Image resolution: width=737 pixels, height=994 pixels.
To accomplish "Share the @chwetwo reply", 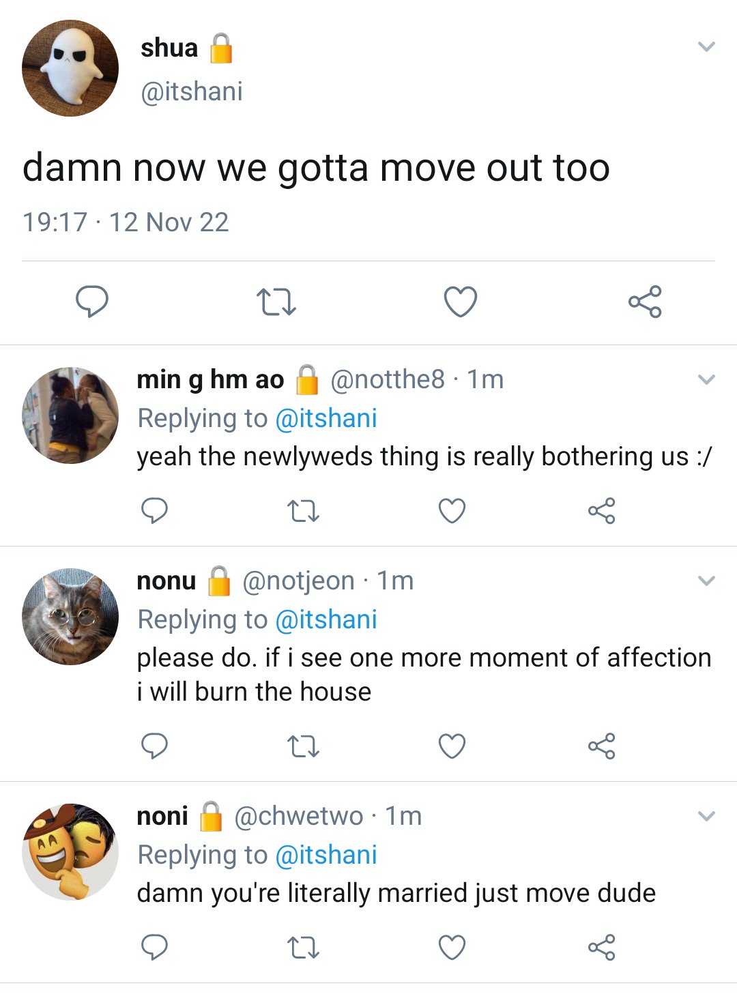I will 601,947.
